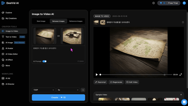Play the generated video

click(97, 75)
